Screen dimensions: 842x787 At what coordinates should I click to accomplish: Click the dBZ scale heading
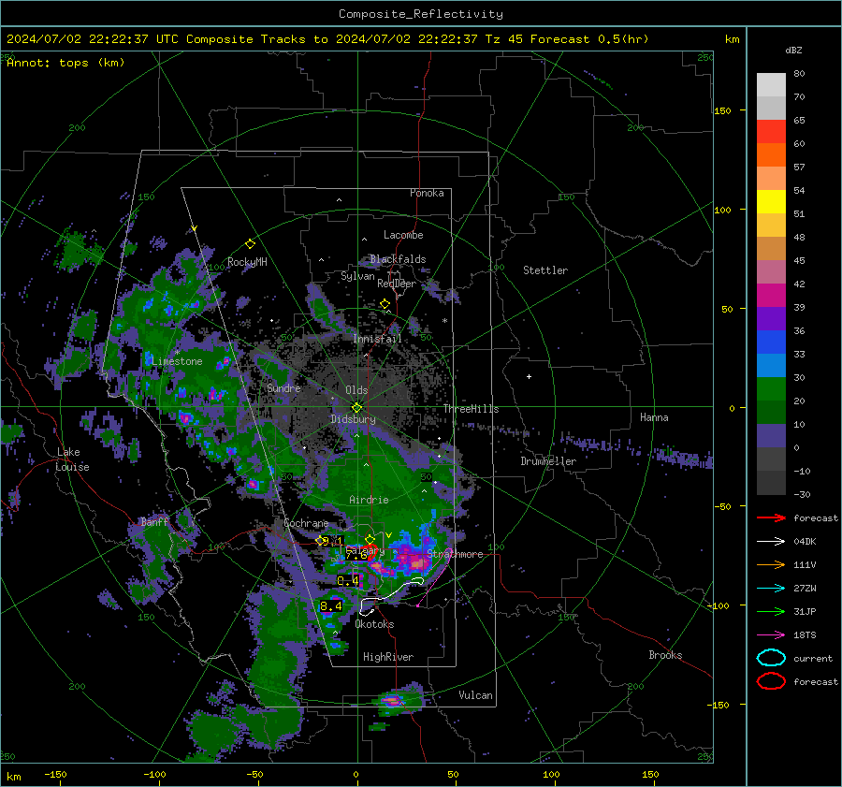793,50
